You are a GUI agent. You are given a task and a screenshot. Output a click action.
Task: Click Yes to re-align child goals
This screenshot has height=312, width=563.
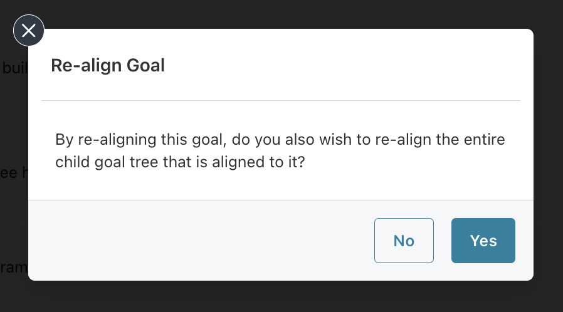click(x=483, y=241)
